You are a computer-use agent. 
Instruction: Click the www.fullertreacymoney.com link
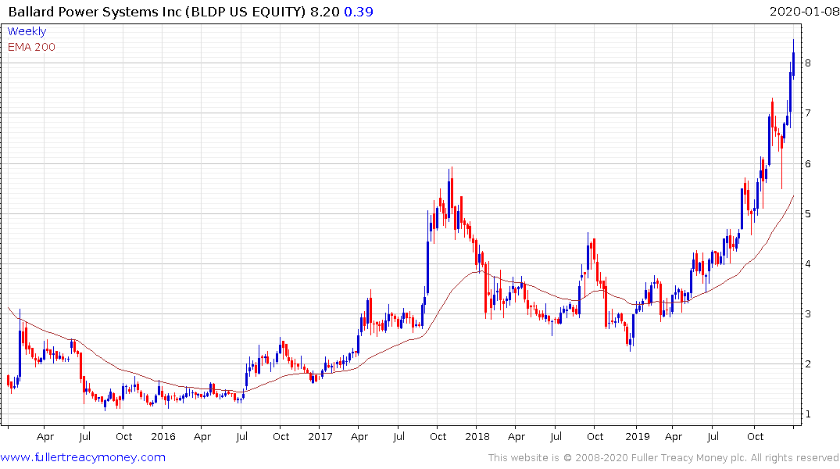[83, 457]
